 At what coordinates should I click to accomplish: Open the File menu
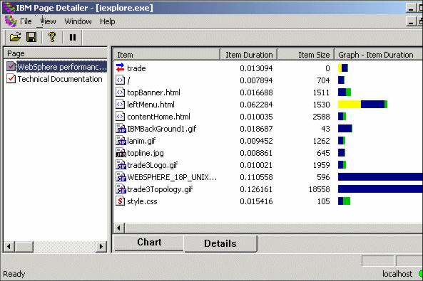coord(26,21)
